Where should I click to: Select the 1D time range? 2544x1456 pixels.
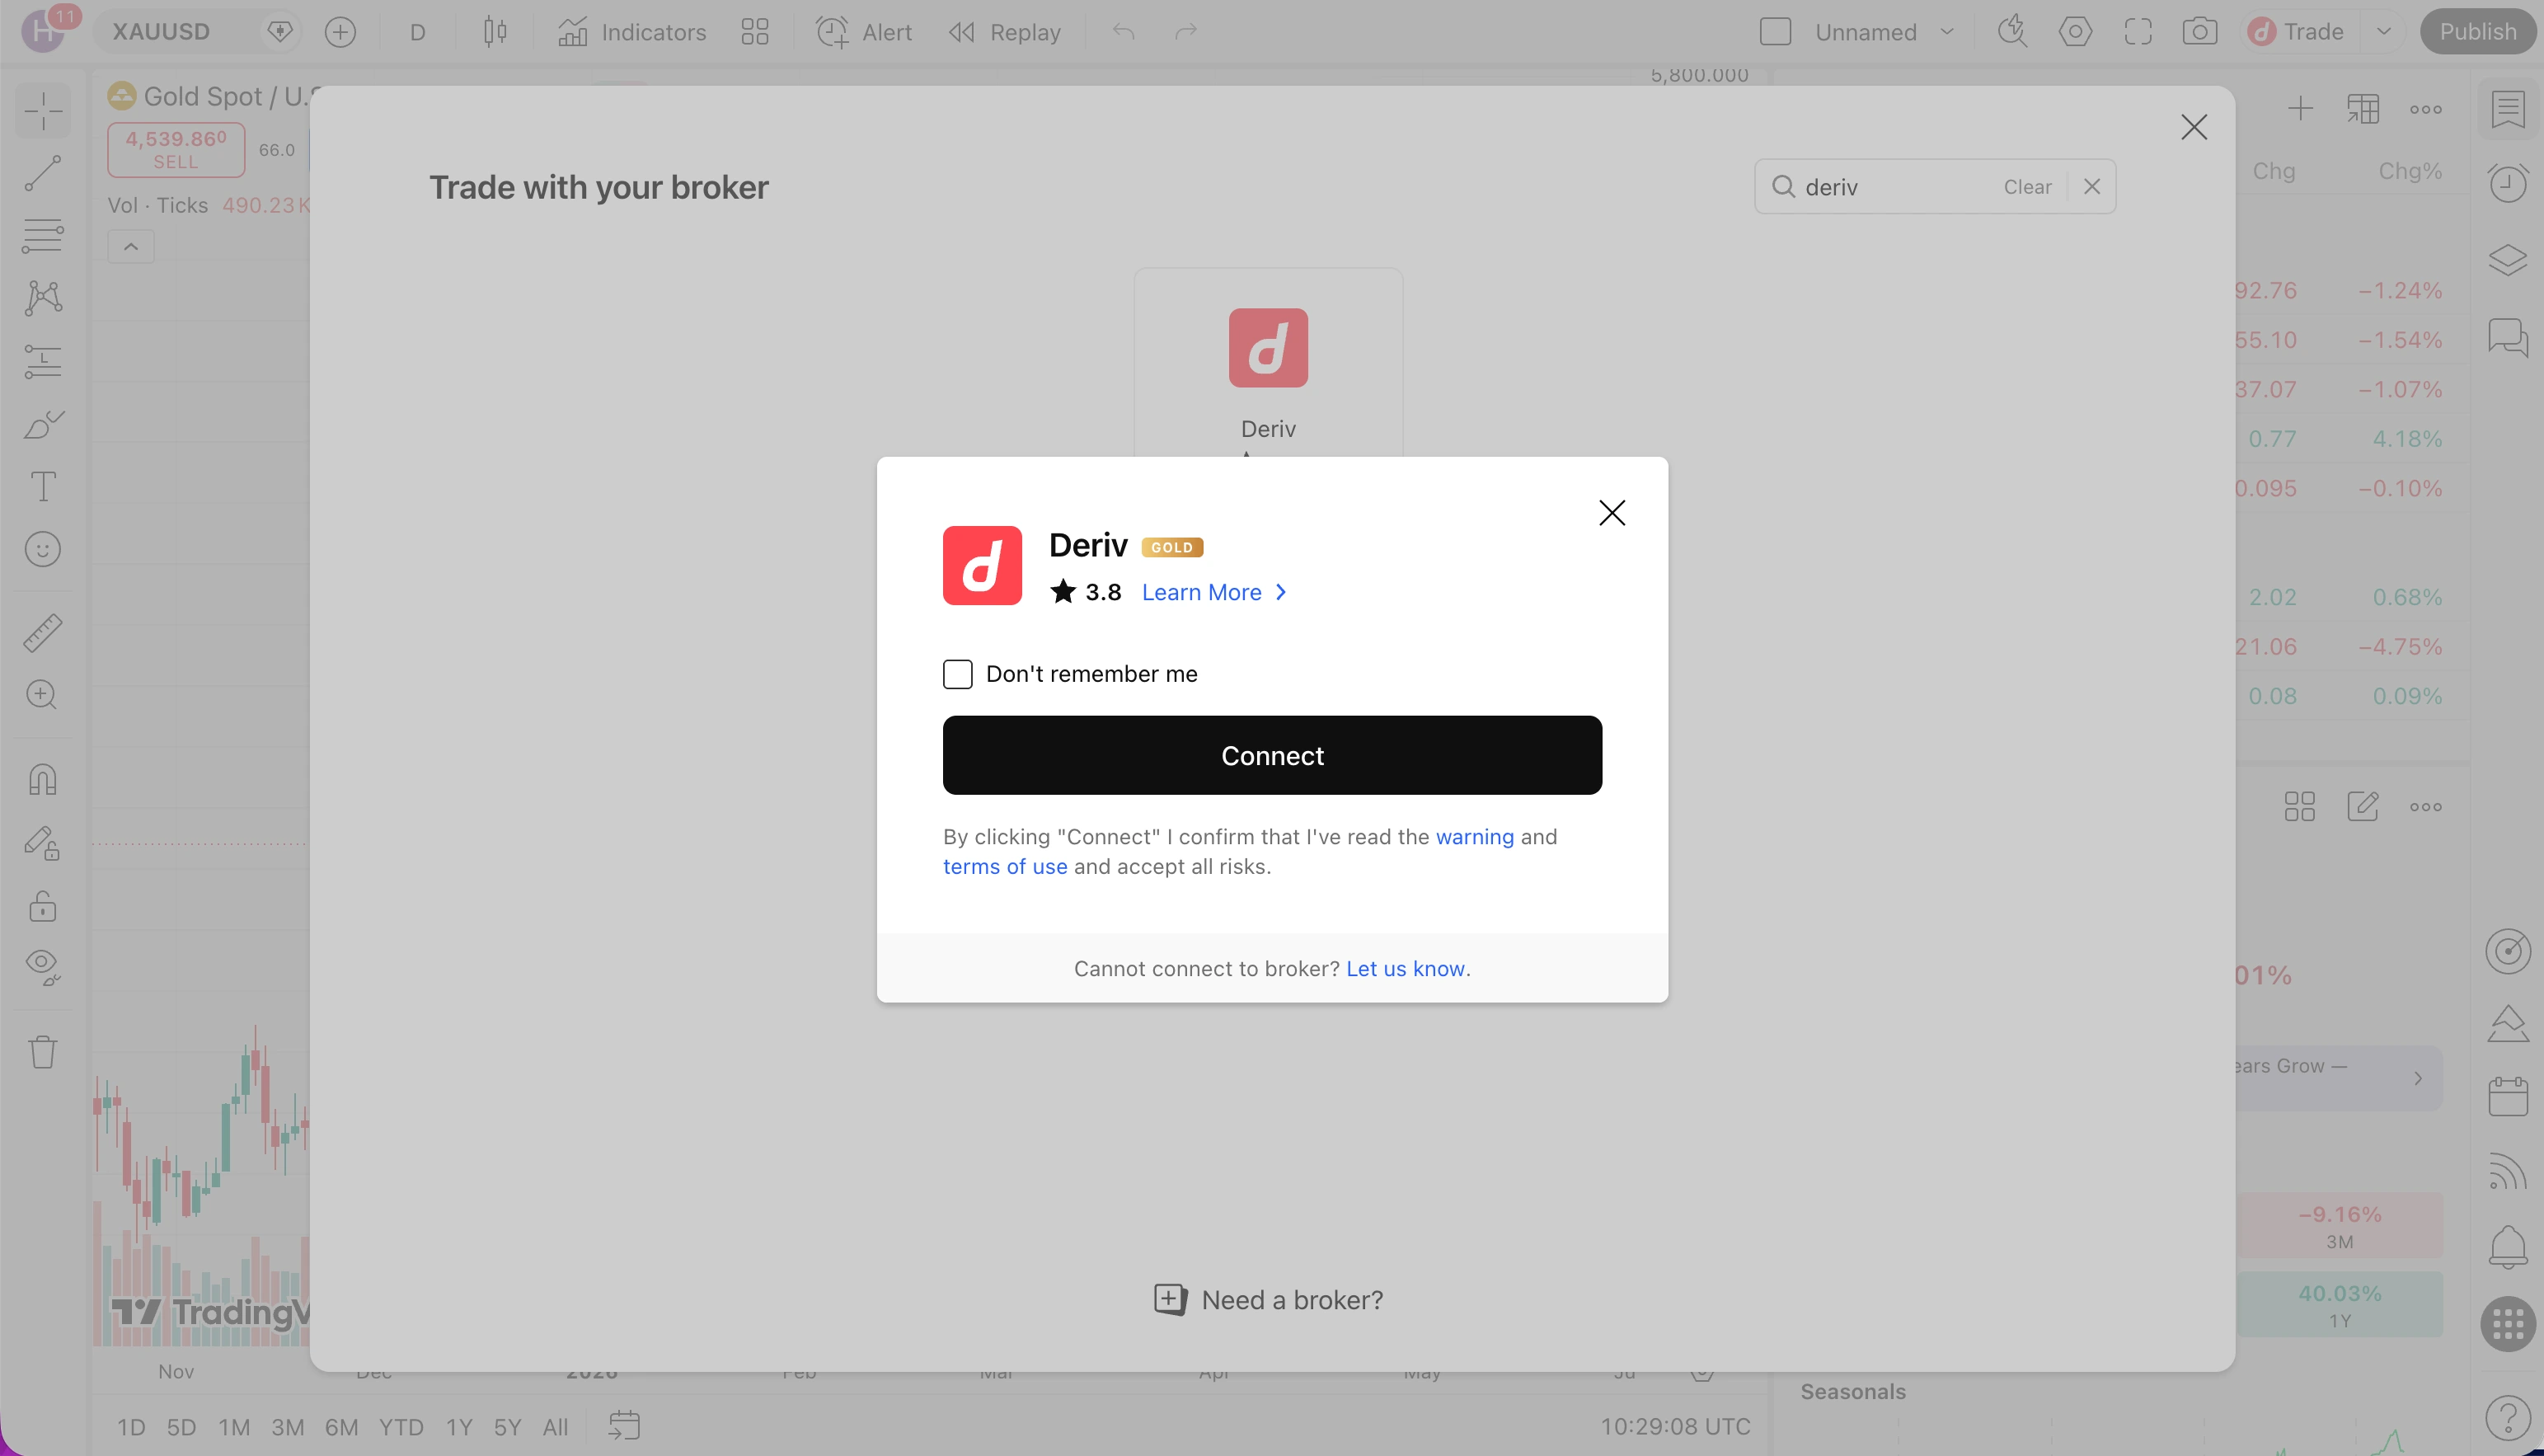[x=131, y=1427]
